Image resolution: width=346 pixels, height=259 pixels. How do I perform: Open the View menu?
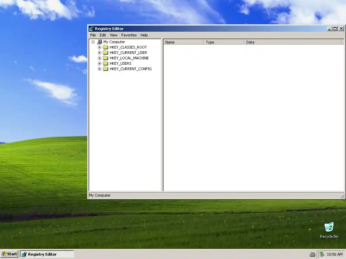tap(114, 35)
